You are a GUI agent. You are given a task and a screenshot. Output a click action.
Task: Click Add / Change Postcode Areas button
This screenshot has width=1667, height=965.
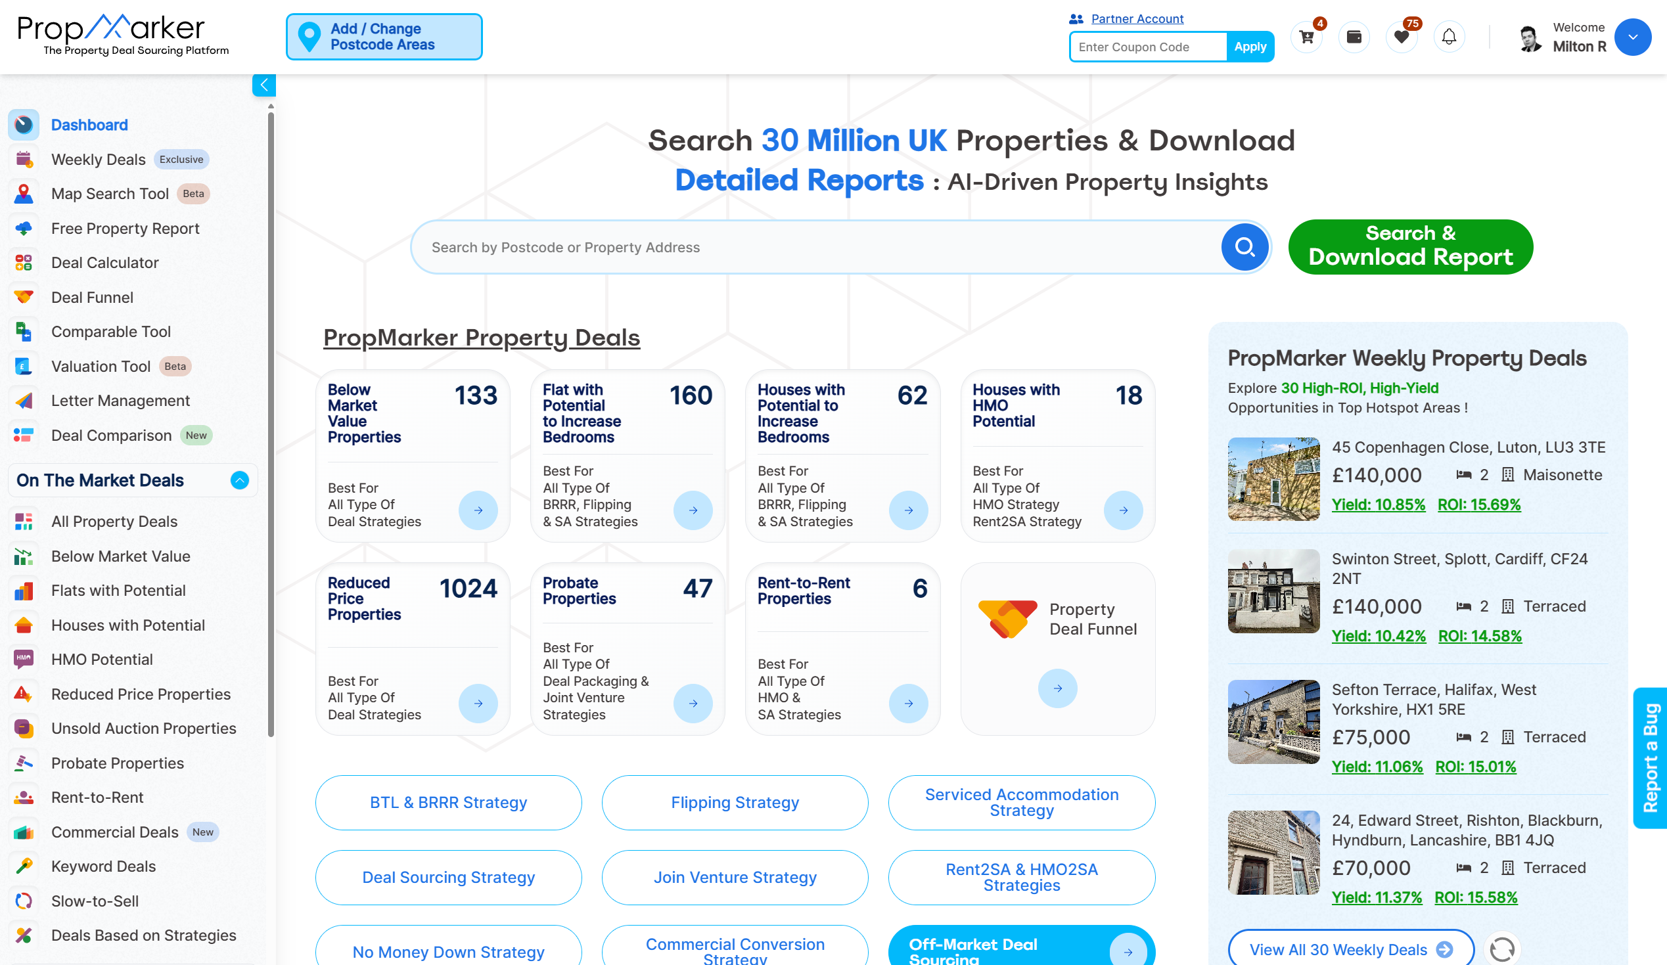tap(384, 37)
